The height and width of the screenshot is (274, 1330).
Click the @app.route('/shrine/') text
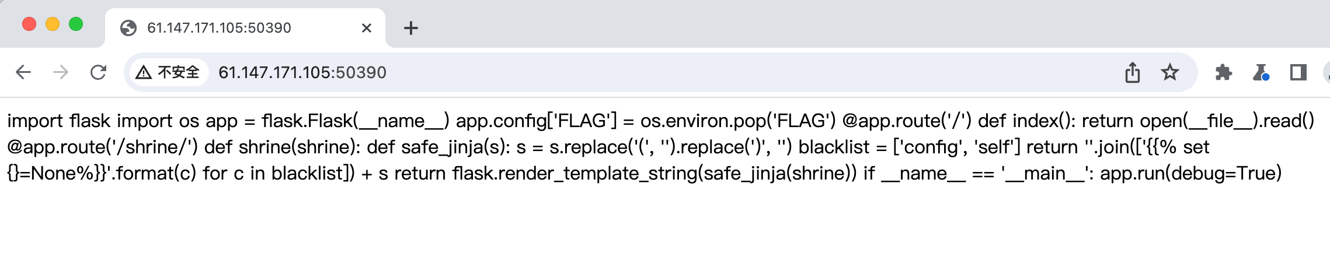(103, 147)
